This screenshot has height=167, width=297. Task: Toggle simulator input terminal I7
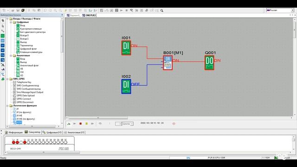click(47, 142)
